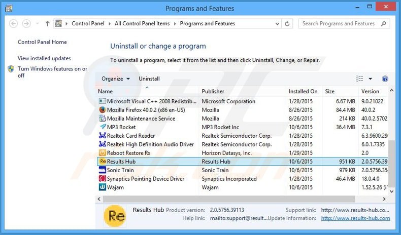Navigate back with the back arrow

pyautogui.click(x=13, y=24)
